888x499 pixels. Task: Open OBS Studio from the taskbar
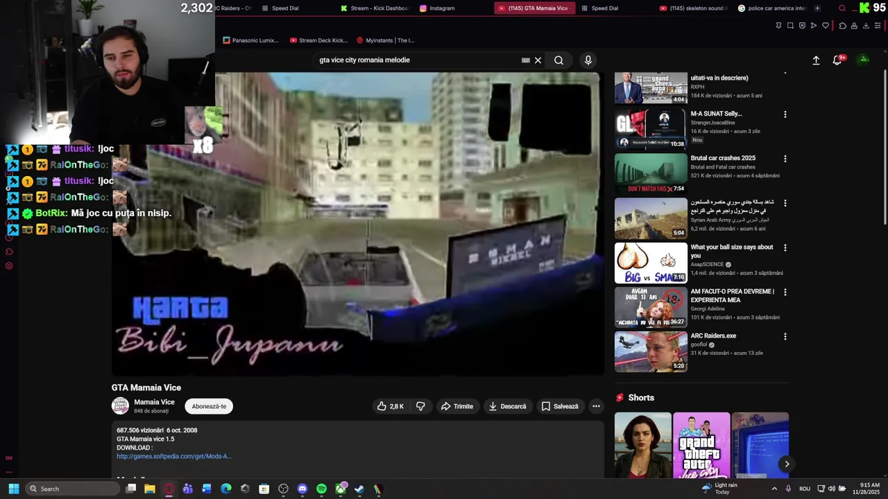(283, 489)
